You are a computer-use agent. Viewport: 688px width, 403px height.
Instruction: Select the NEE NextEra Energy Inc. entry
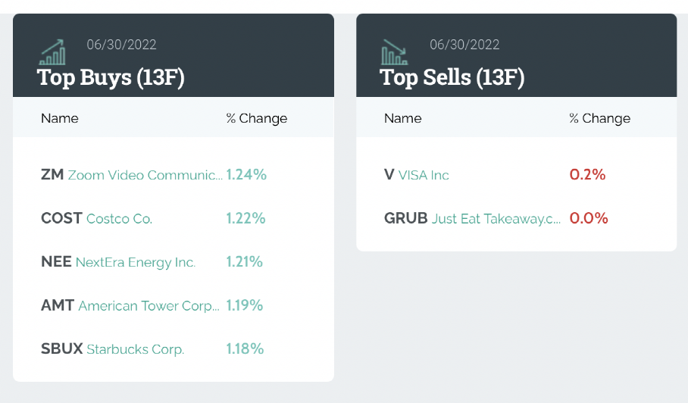click(118, 262)
